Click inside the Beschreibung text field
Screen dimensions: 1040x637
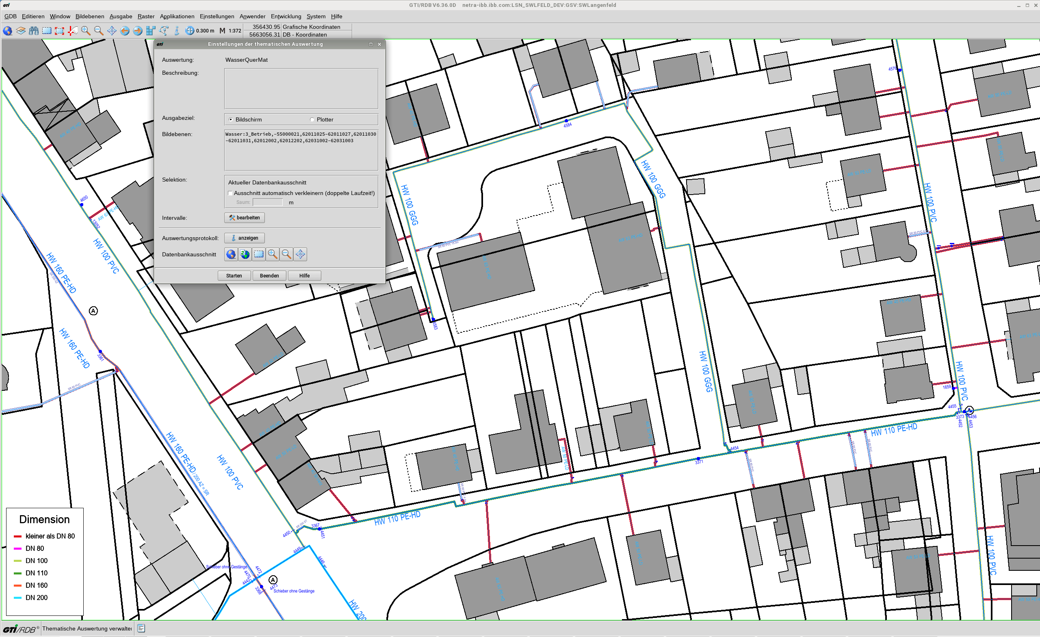coord(301,89)
